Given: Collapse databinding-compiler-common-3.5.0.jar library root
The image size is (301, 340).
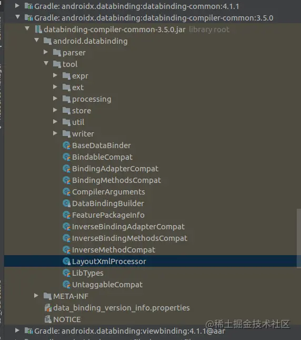Looking at the screenshot, I should (x=27, y=28).
